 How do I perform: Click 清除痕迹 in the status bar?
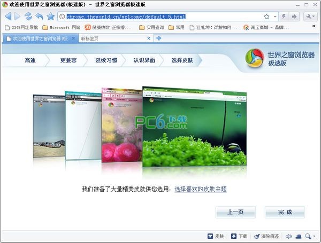point(266,236)
